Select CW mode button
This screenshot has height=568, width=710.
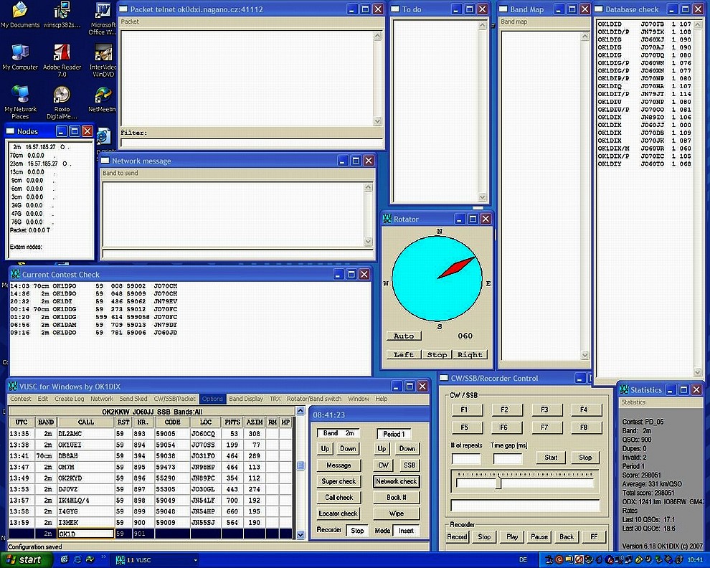pyautogui.click(x=384, y=465)
